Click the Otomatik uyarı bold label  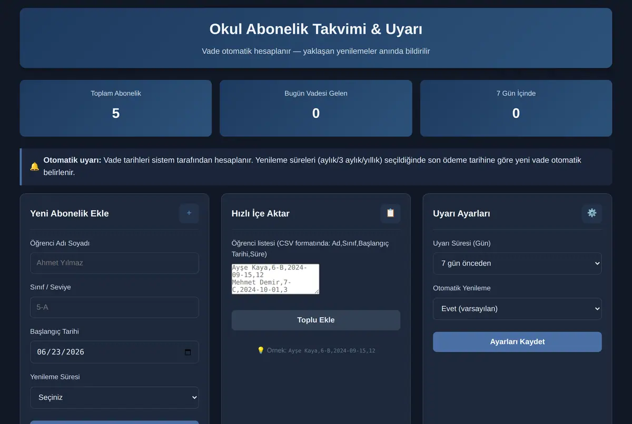72,160
